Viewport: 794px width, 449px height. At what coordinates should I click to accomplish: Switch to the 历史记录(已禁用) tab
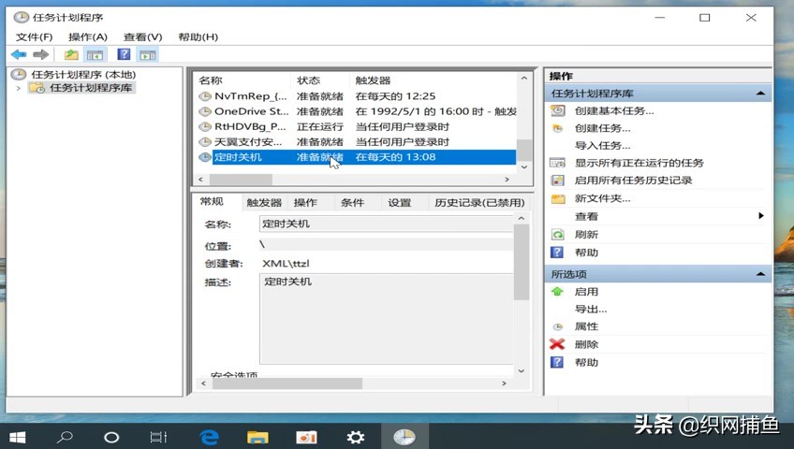[479, 203]
